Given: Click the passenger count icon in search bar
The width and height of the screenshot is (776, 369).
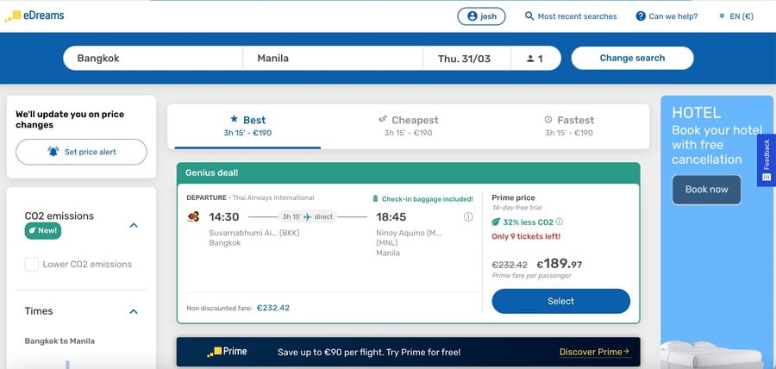Looking at the screenshot, I should 530,59.
